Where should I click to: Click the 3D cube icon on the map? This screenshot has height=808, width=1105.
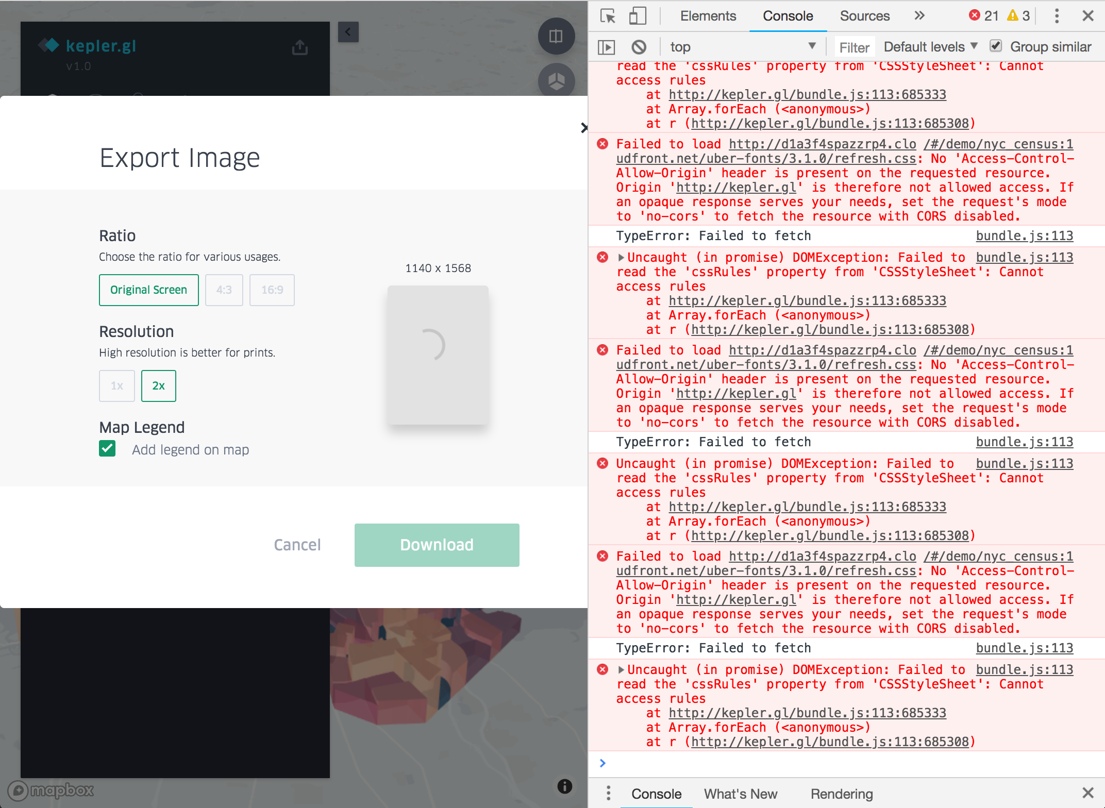click(x=556, y=81)
